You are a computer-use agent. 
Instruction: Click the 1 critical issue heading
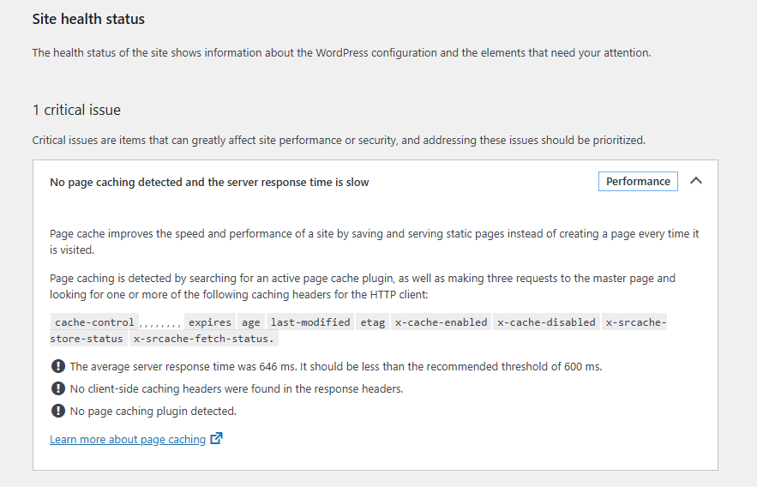[76, 110]
